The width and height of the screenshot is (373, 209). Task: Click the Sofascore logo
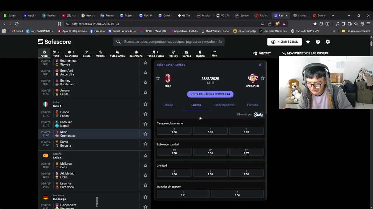tap(54, 42)
